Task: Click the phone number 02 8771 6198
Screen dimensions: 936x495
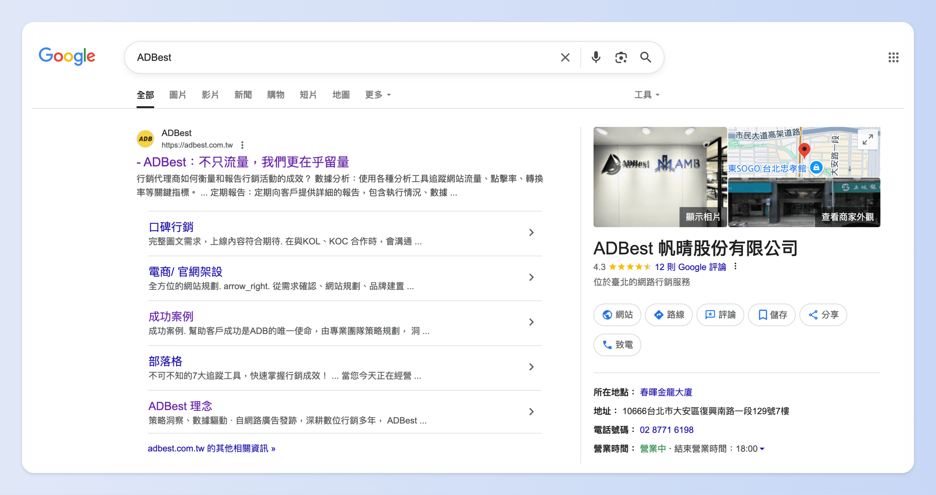Action: tap(667, 430)
